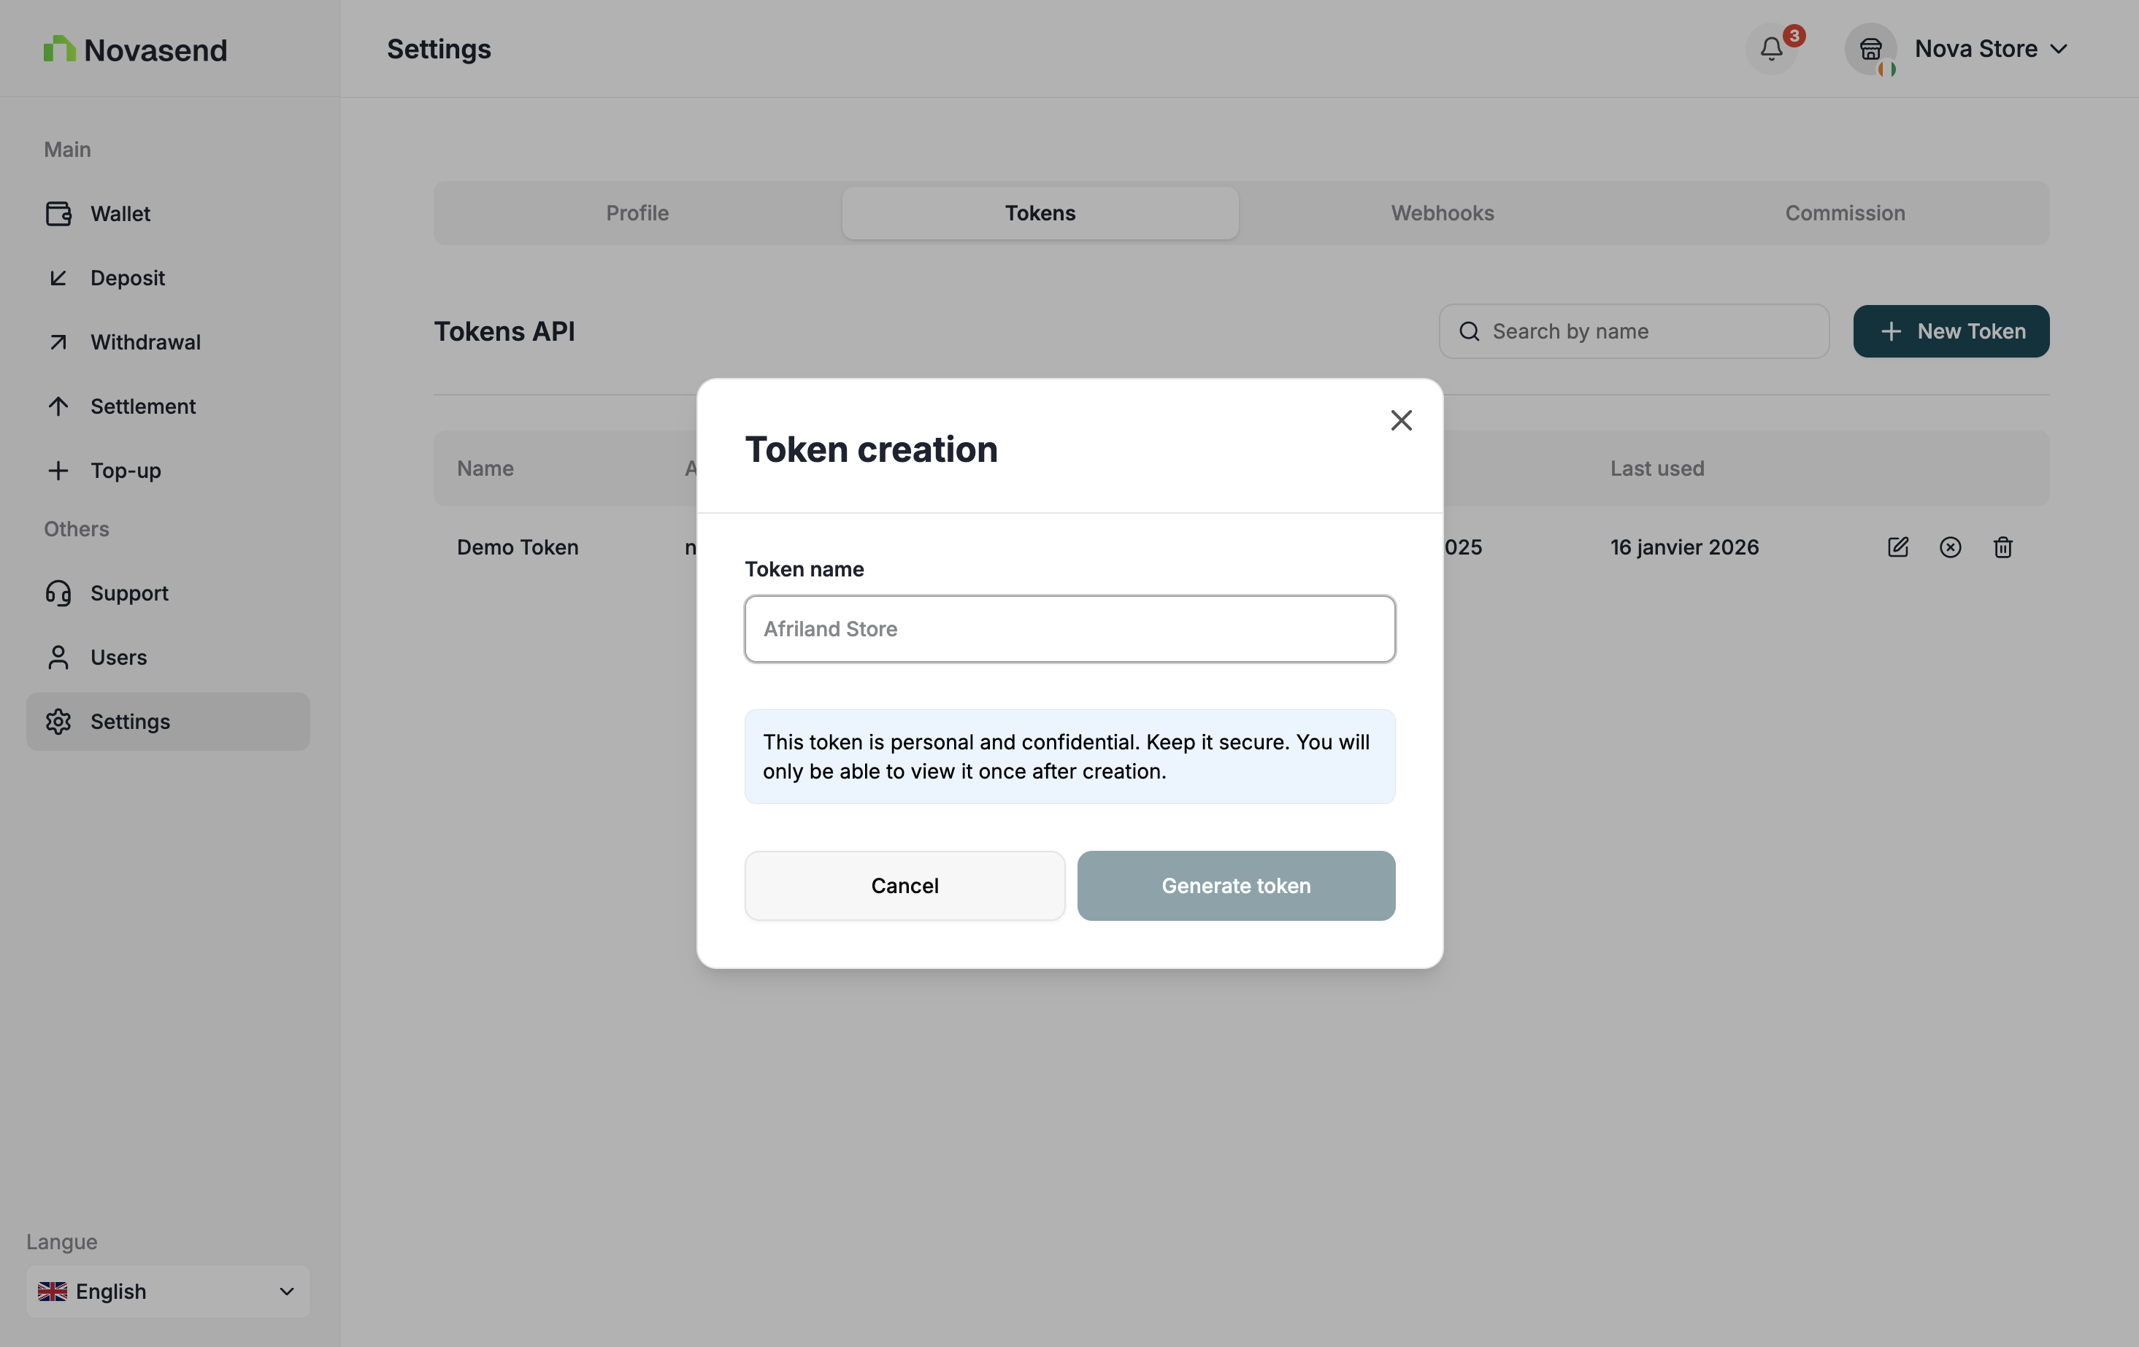Open the Withdrawal section
The height and width of the screenshot is (1347, 2139).
click(145, 341)
